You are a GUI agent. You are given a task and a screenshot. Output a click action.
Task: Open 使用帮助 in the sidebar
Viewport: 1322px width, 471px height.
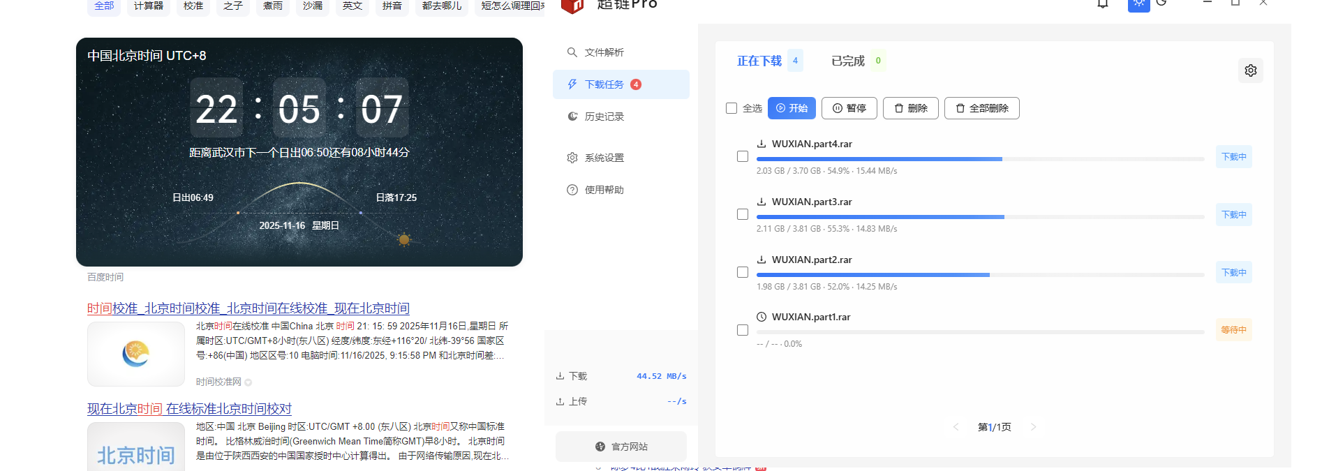coord(603,190)
